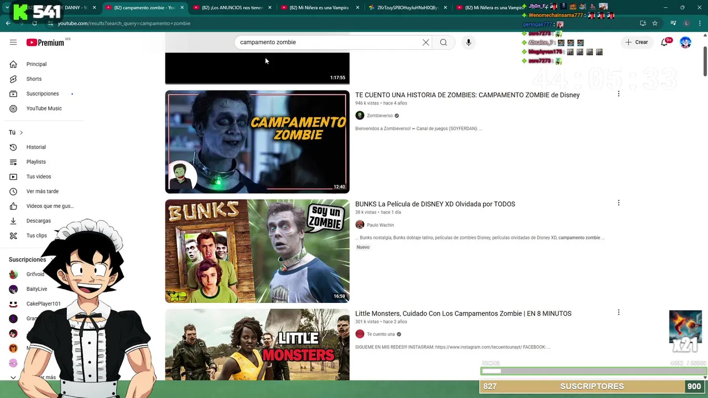Open the notifications bell

(x=665, y=43)
